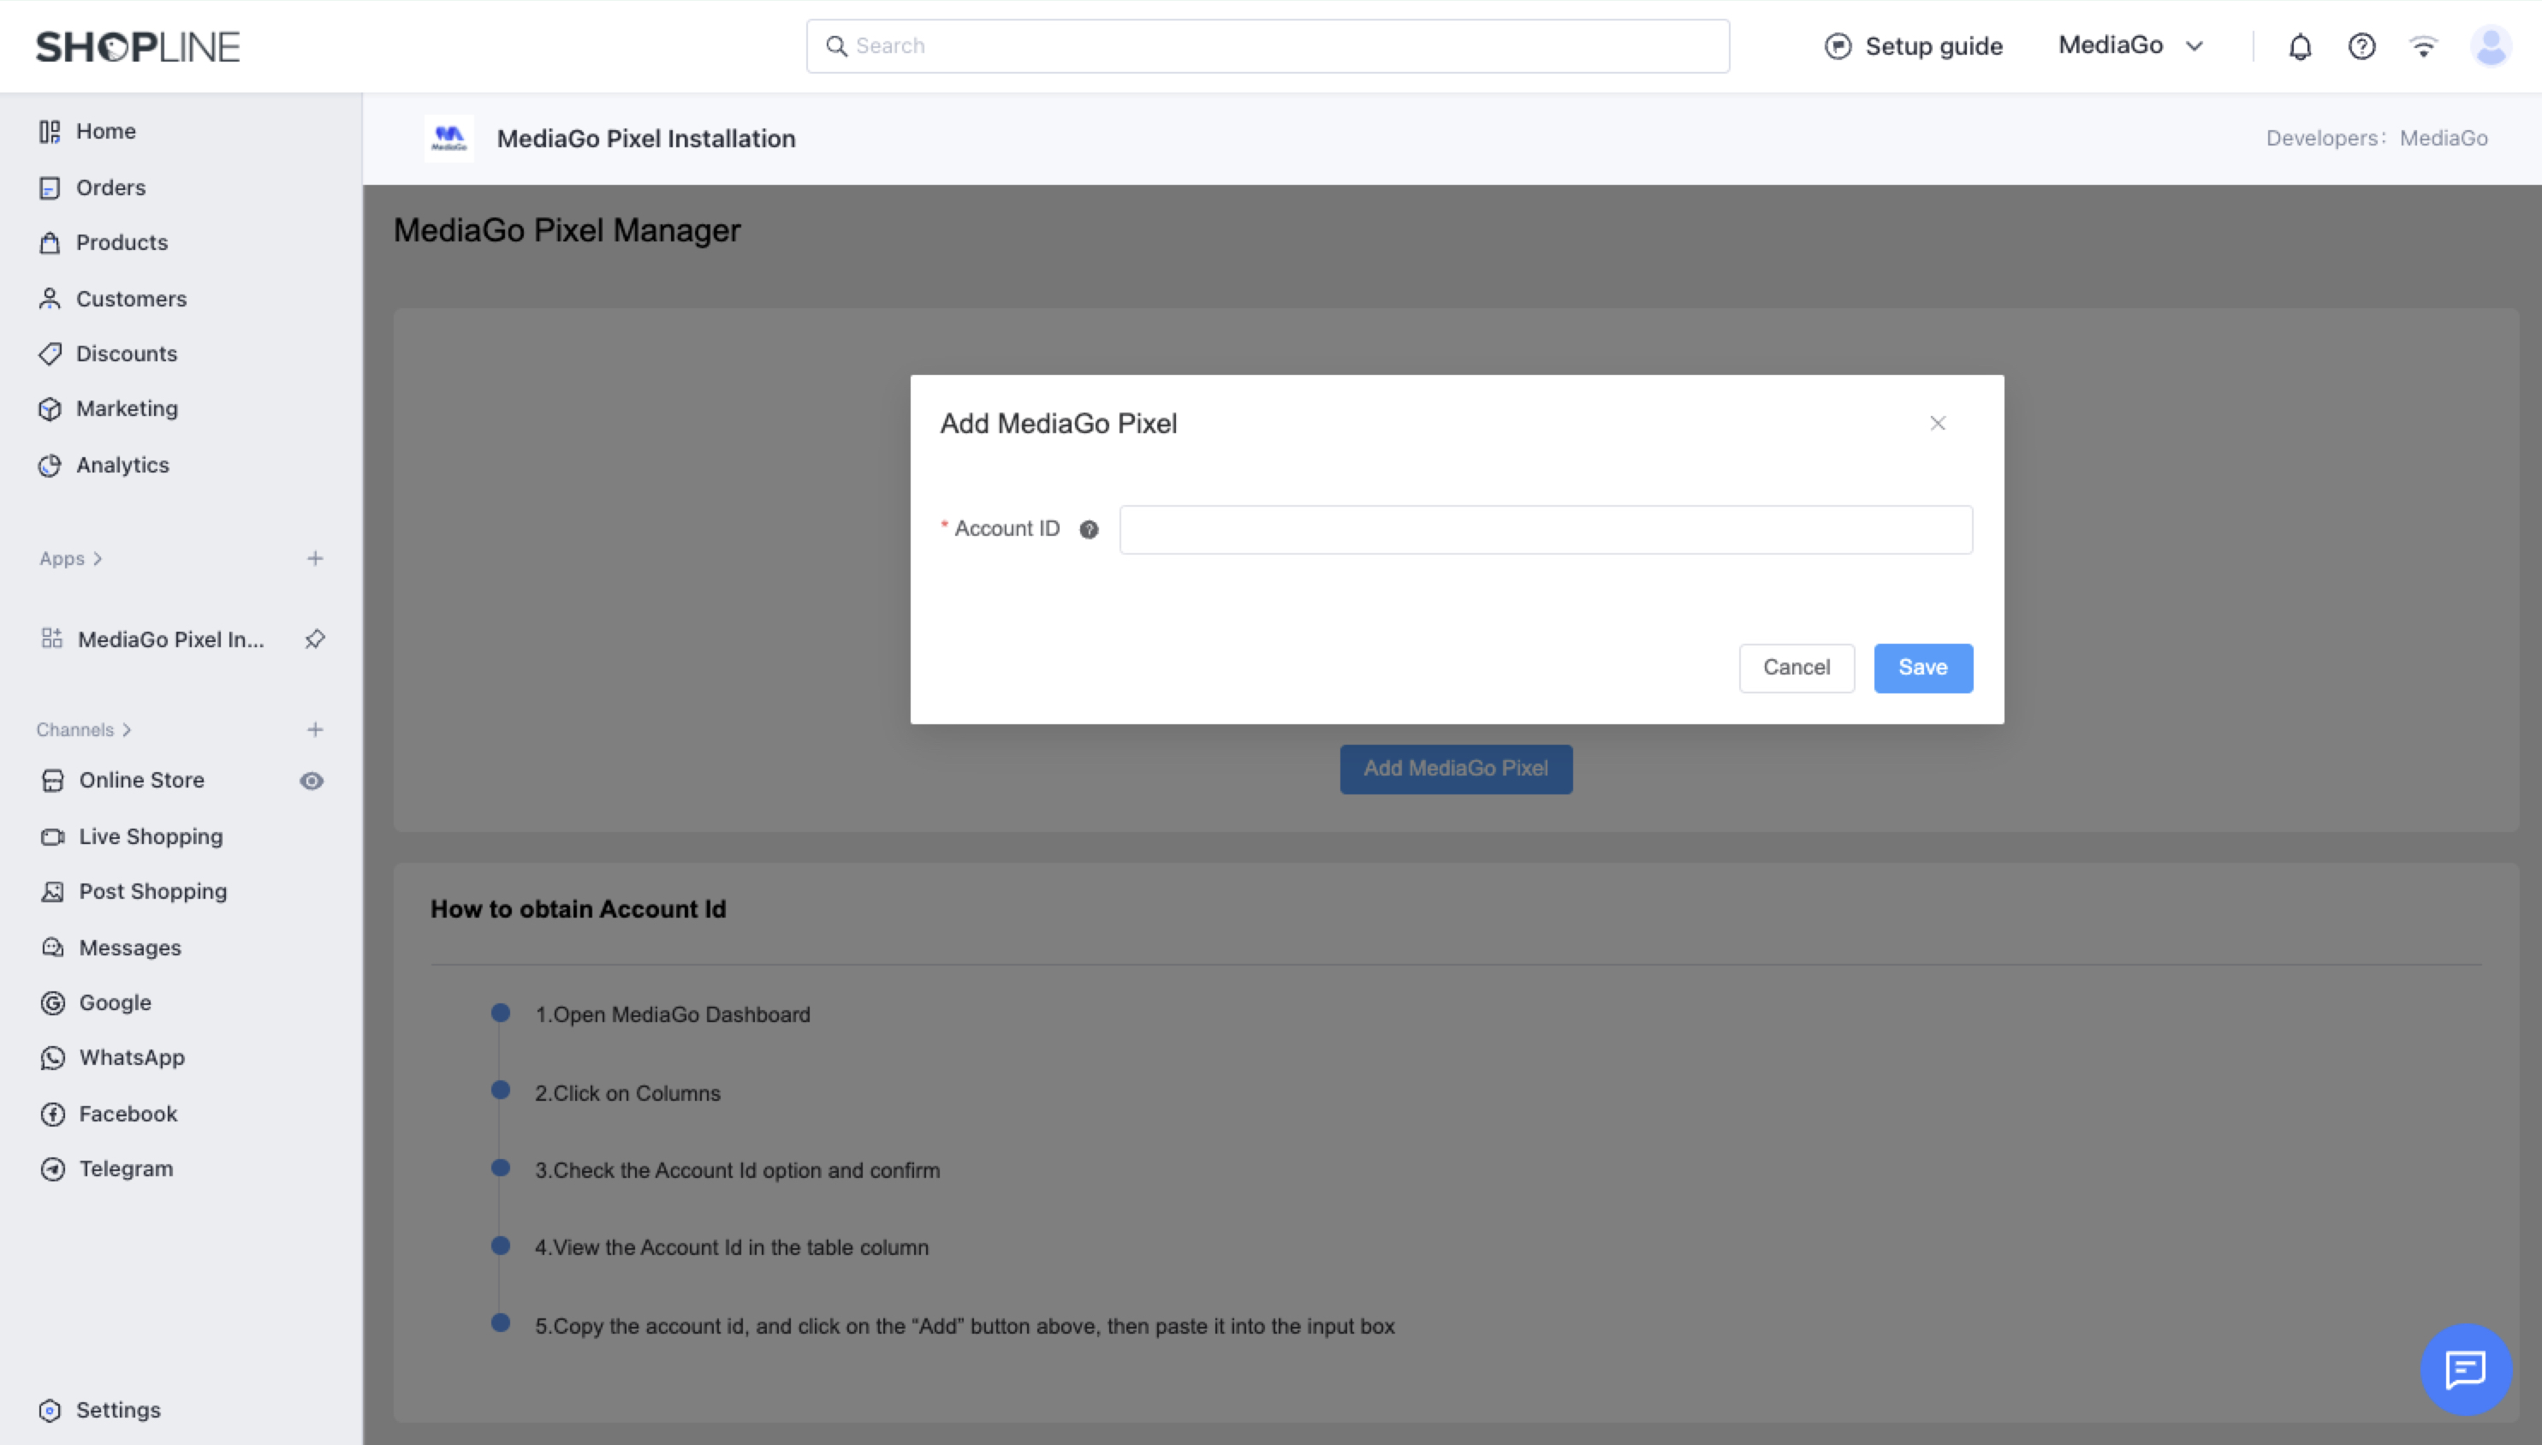This screenshot has width=2542, height=1445.
Task: Click the Account ID help tooltip
Action: point(1089,529)
